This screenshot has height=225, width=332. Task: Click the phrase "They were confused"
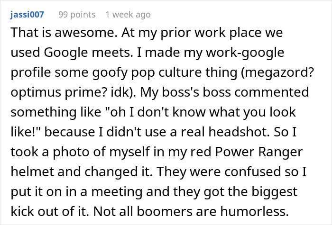(191, 171)
